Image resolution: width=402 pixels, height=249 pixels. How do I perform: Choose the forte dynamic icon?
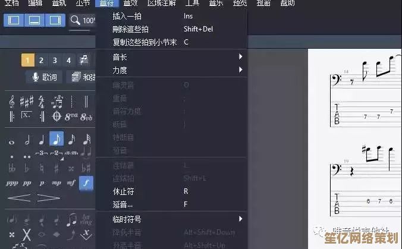86,182
